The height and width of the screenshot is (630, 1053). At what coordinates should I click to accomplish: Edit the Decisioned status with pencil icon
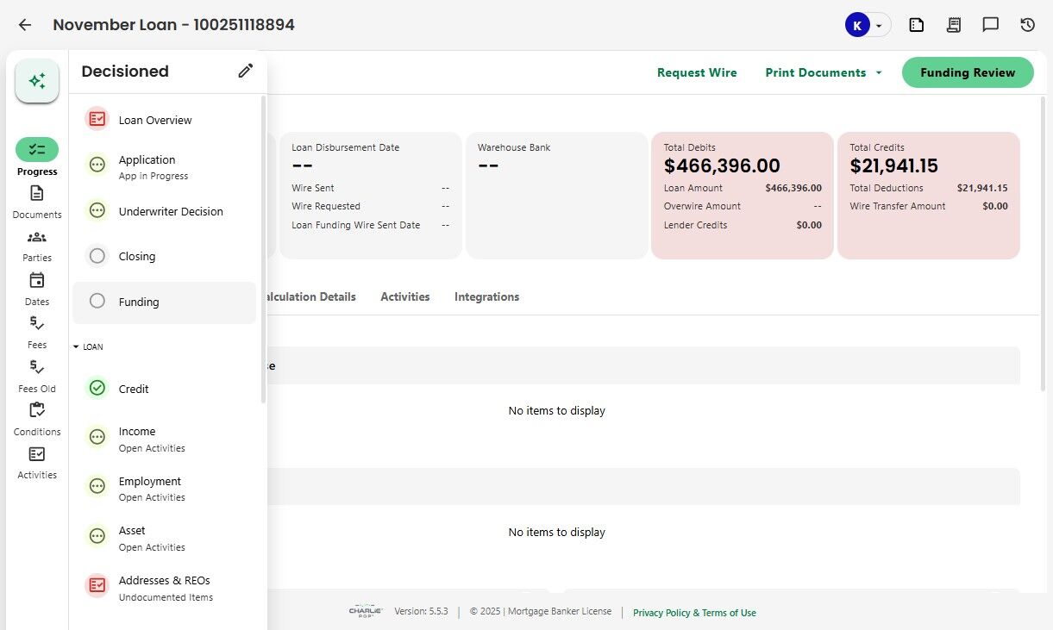point(246,72)
